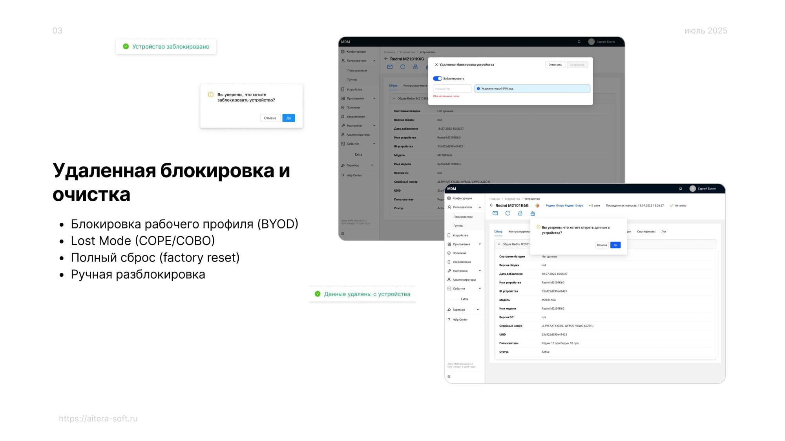Viewport: 785px width, 441px height.
Task: Click user avatar Сергей Ескин in front window
Action: (x=693, y=189)
